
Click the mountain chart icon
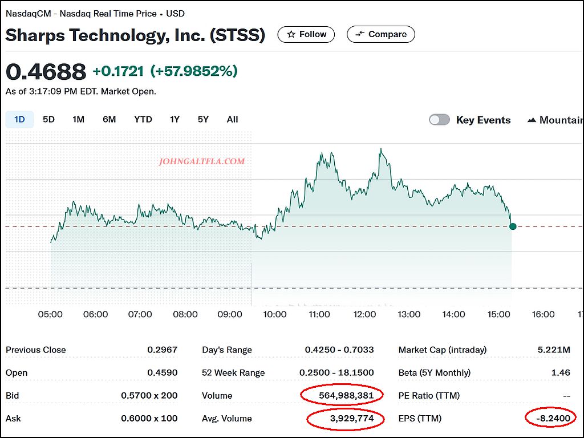pyautogui.click(x=532, y=120)
